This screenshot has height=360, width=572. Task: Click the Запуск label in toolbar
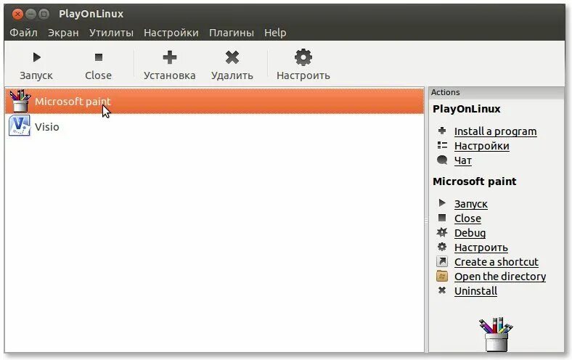tap(36, 75)
